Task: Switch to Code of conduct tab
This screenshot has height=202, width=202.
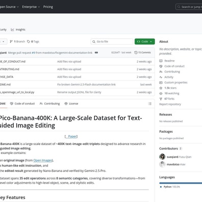Action: click(x=22, y=104)
